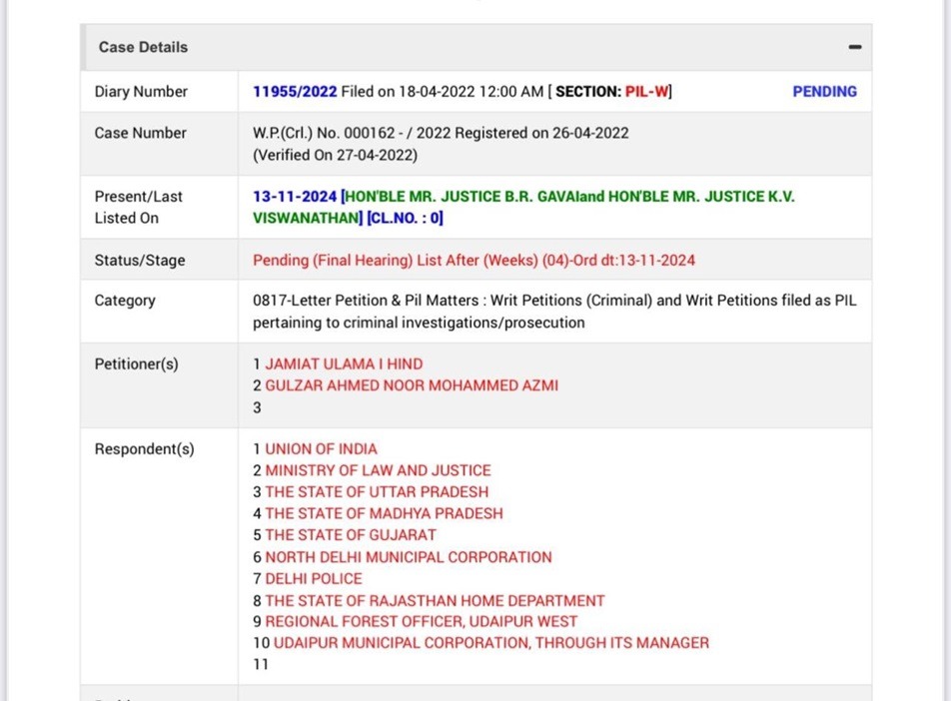Click the Category row label
The image size is (951, 701).
(x=125, y=301)
